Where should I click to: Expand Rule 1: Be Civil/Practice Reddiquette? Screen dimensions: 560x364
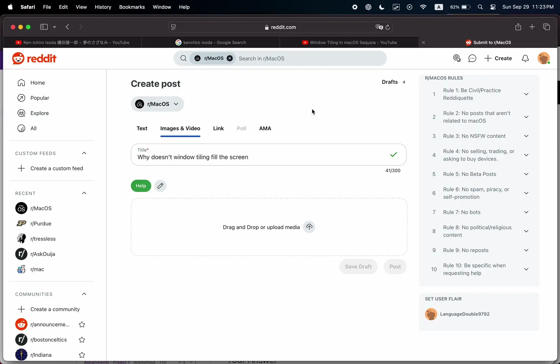click(x=526, y=94)
